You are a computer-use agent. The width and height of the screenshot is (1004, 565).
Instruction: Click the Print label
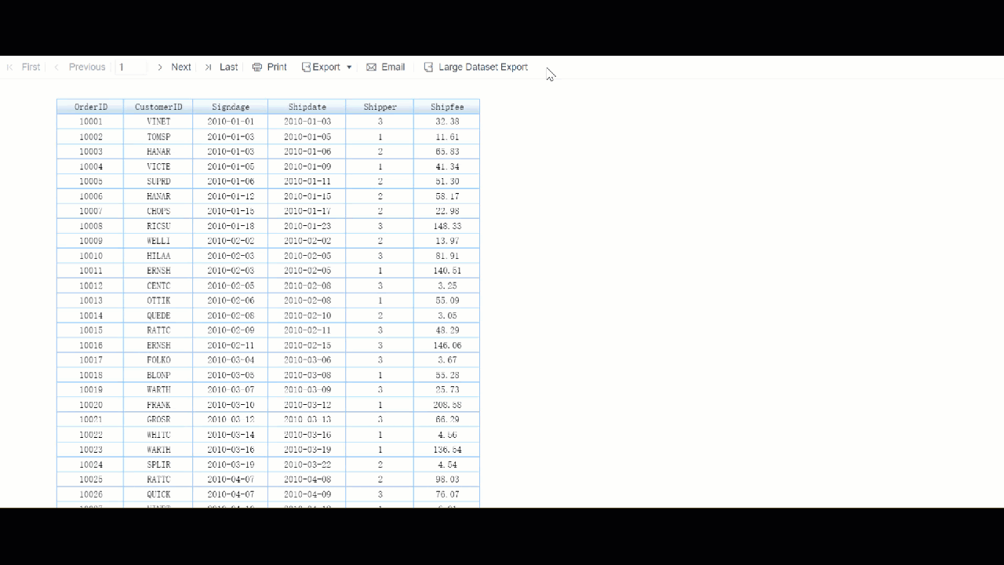[x=275, y=67]
